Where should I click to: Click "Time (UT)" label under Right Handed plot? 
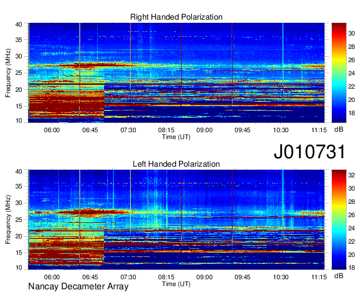176,137
